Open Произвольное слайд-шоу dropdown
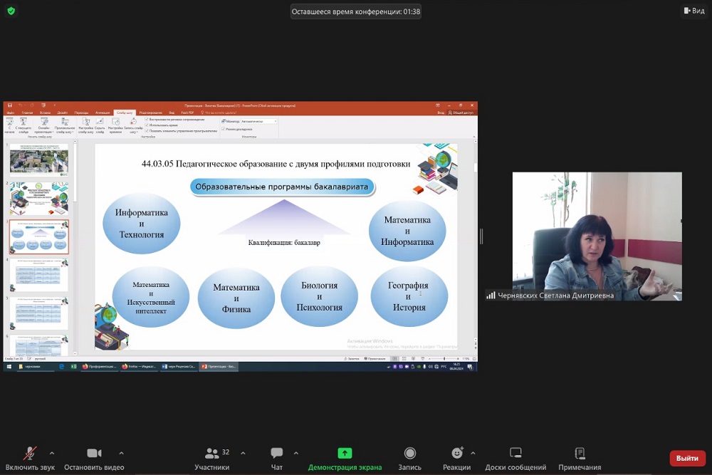Image resolution: width=712 pixels, height=475 pixels. tap(65, 125)
